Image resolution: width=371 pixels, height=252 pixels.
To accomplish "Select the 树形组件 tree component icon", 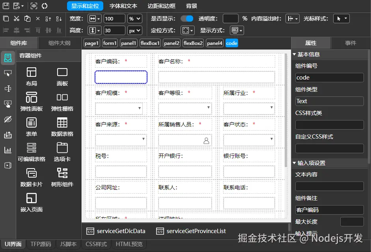I will click(x=62, y=173).
